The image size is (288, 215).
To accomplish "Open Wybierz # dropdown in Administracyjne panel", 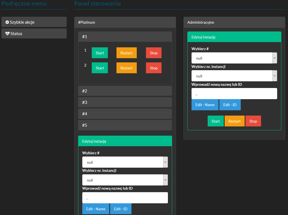I will coord(234,58).
